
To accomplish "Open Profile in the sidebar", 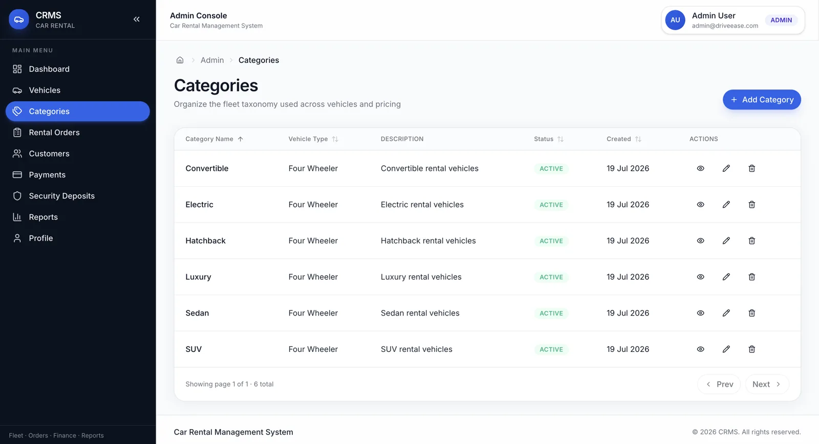I will [78, 238].
